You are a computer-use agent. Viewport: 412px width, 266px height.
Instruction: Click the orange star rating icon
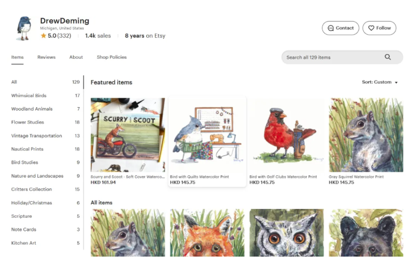point(43,36)
